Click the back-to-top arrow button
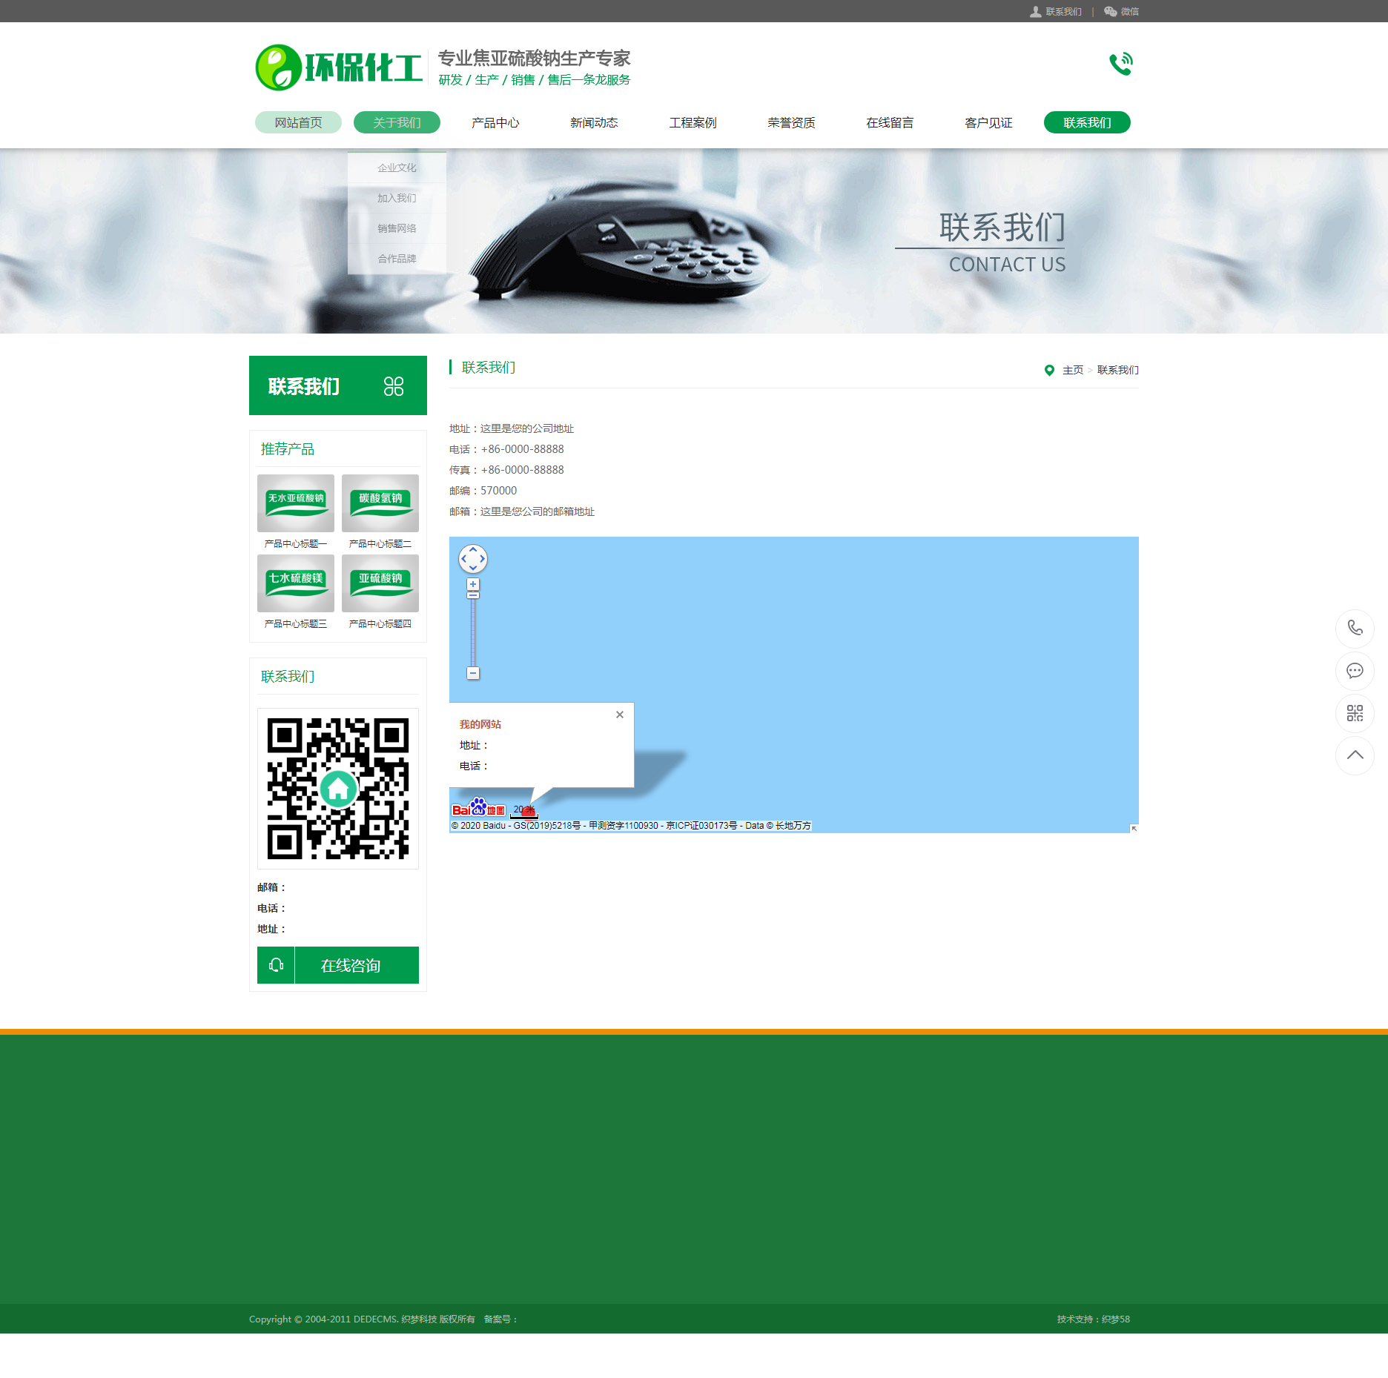The image size is (1388, 1378). tap(1355, 755)
